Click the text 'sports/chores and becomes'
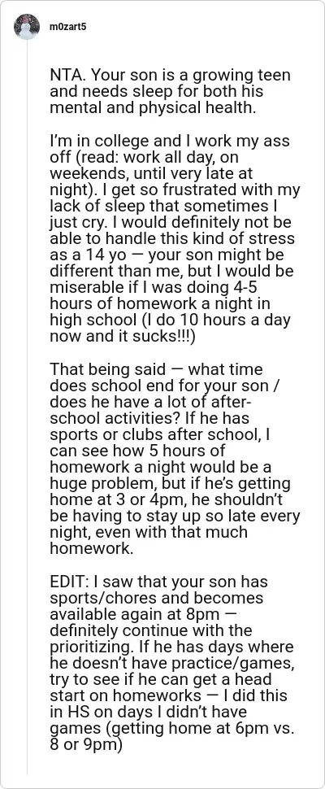The height and width of the screenshot is (789, 325). [157, 598]
